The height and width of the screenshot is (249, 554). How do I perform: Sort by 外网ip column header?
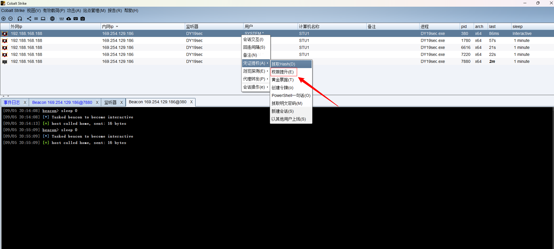[55, 26]
